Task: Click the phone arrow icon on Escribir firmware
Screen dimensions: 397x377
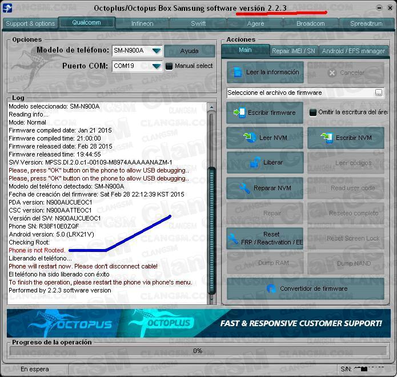Action: 239,113
